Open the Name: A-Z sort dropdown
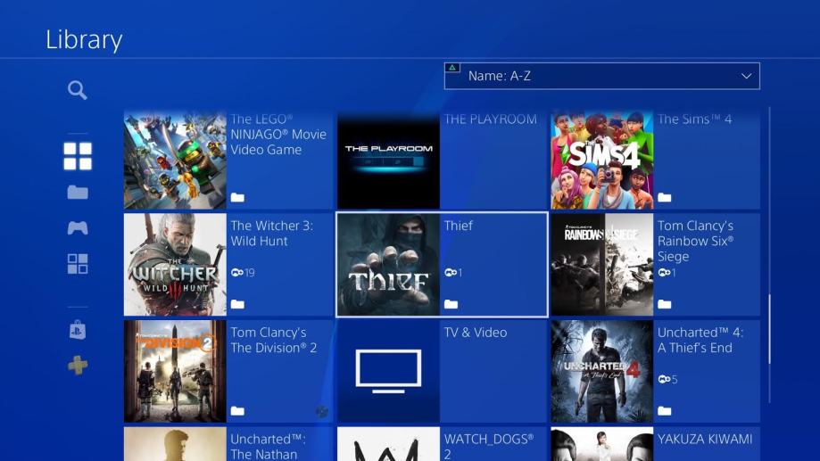This screenshot has width=820, height=461. point(602,77)
